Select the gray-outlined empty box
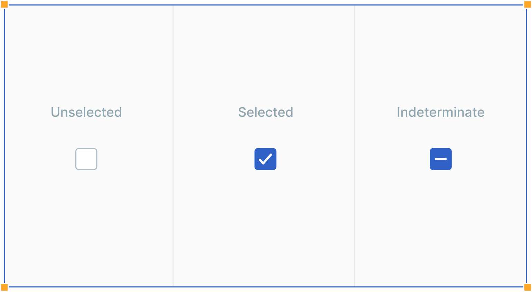The height and width of the screenshot is (292, 532). coord(86,159)
